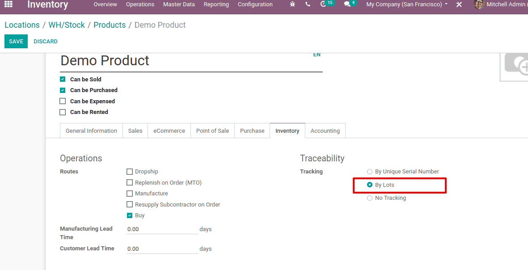The height and width of the screenshot is (270, 528).
Task: Go to WH/Stock breadcrumb
Action: pos(67,25)
